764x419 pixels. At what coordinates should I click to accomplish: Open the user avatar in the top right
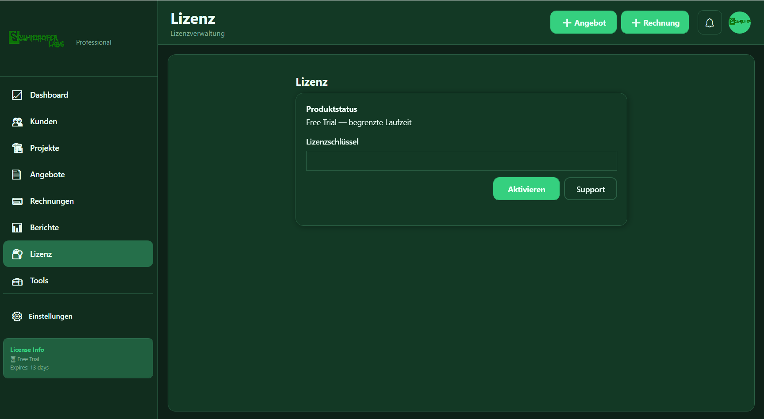coord(739,22)
